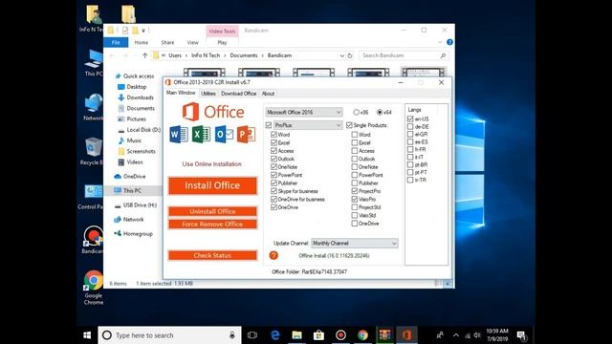Image resolution: width=612 pixels, height=344 pixels.
Task: Click the blue Outlook app icon
Action: pyautogui.click(x=224, y=135)
